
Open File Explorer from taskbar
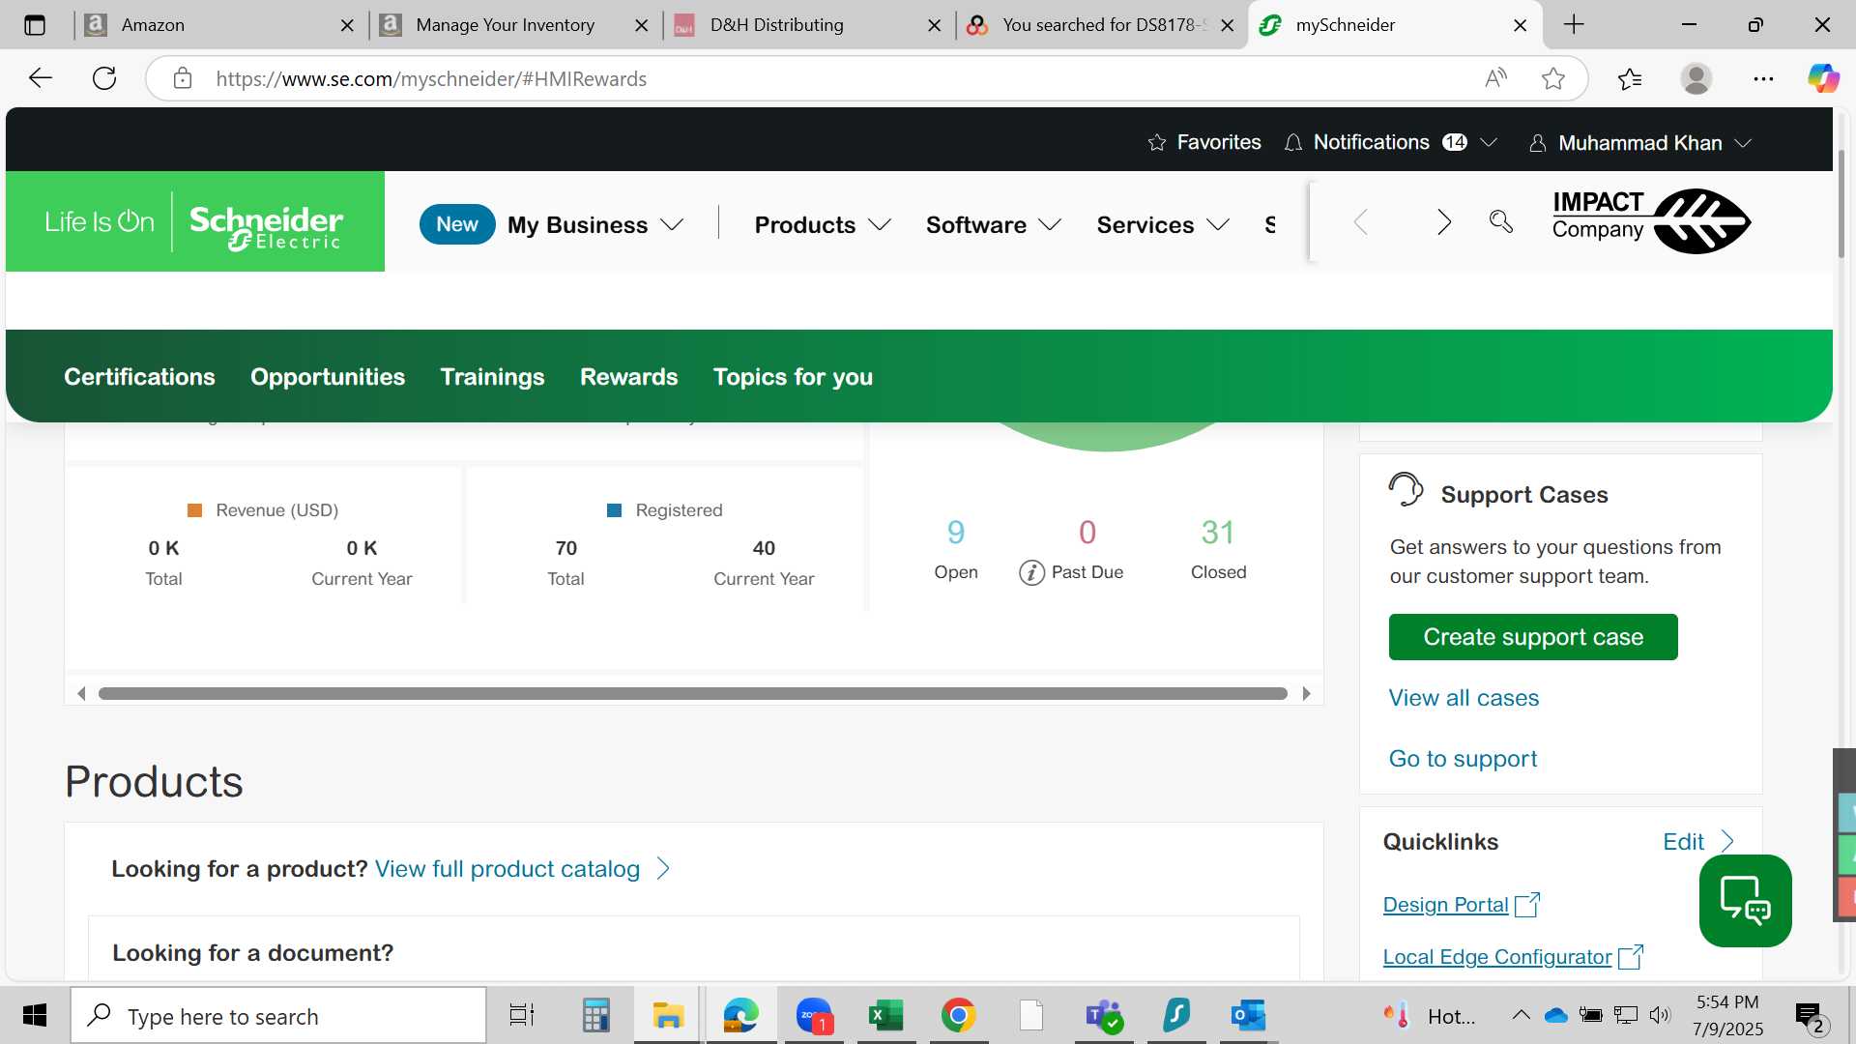[668, 1015]
